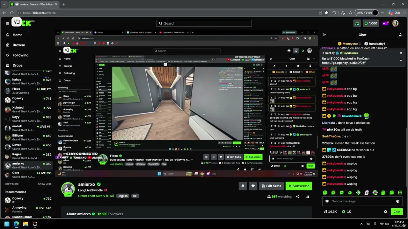Open the Copilot Chat button
Screen dimensions: 408x229
394,13
